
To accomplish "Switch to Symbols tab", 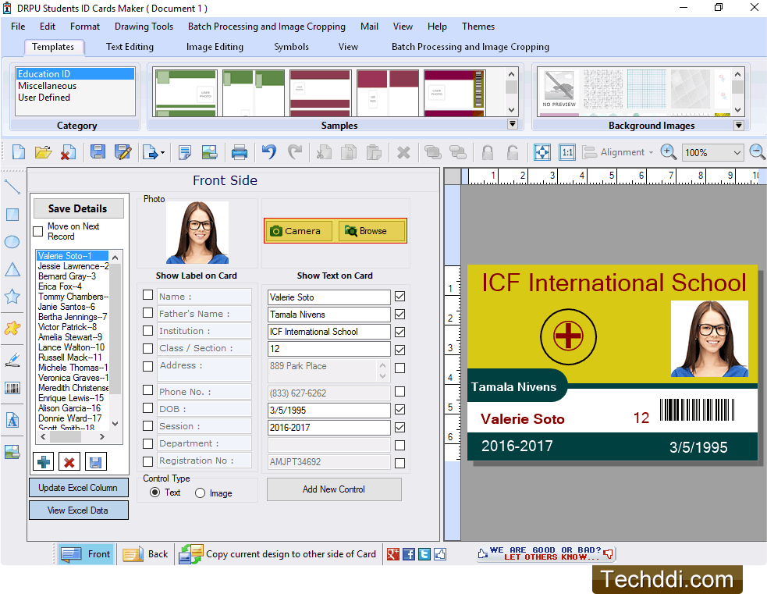I will pyautogui.click(x=291, y=47).
